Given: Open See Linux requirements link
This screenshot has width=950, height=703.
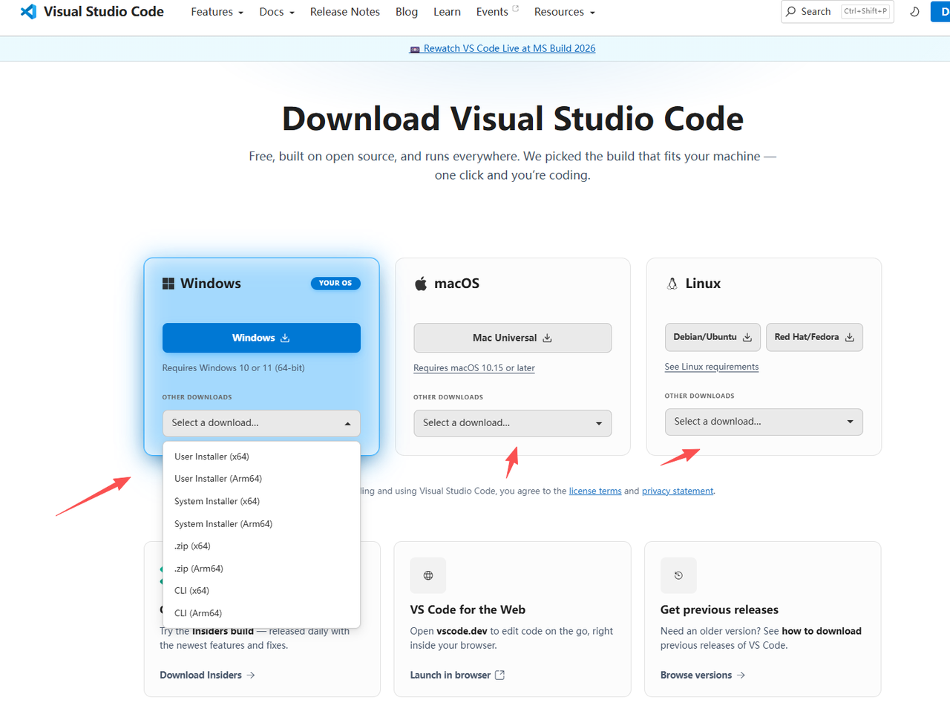Looking at the screenshot, I should 712,367.
